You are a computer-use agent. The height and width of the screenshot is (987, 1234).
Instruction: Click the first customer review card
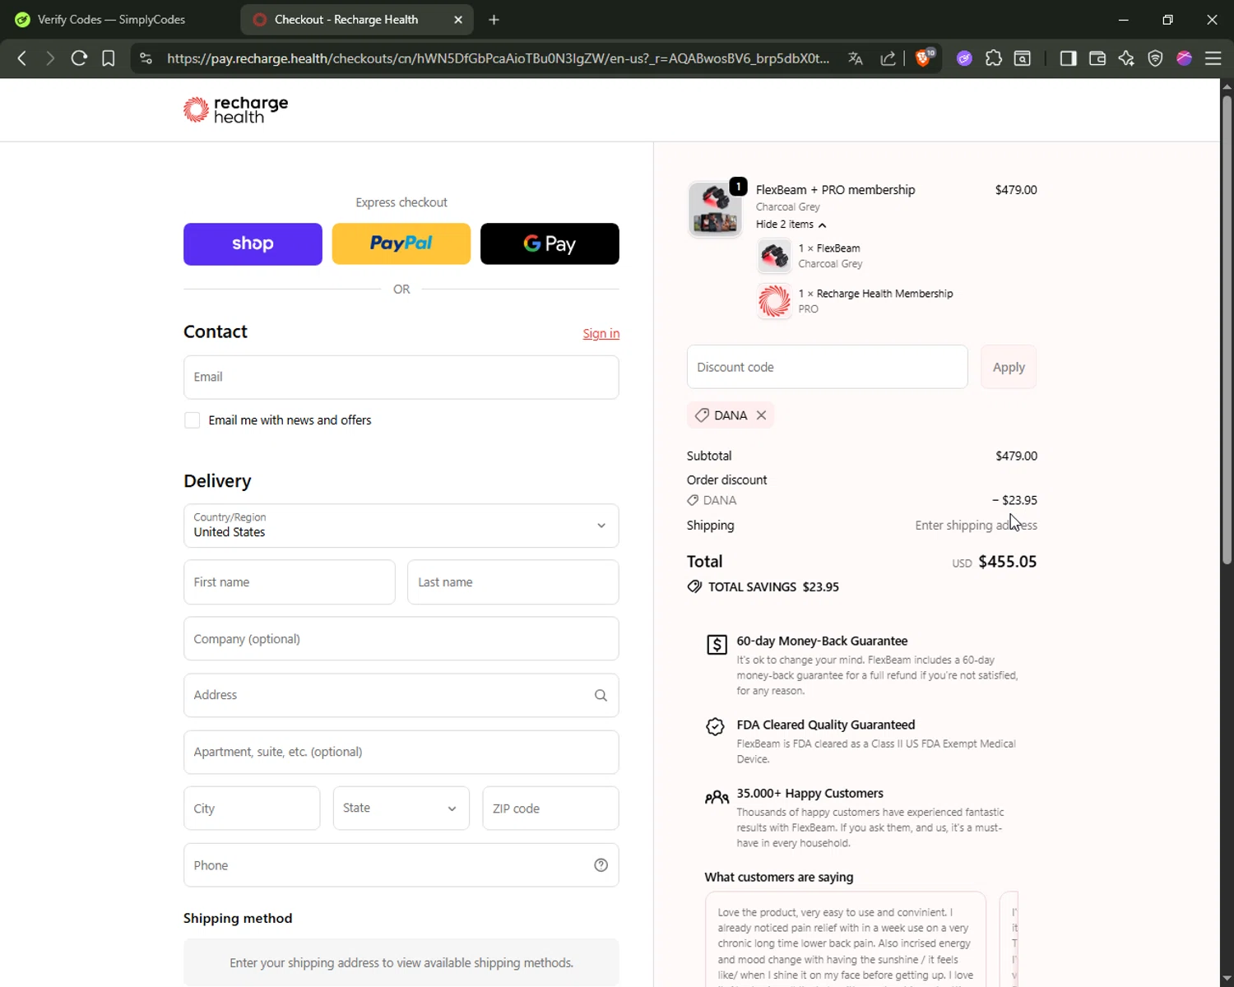click(x=845, y=939)
